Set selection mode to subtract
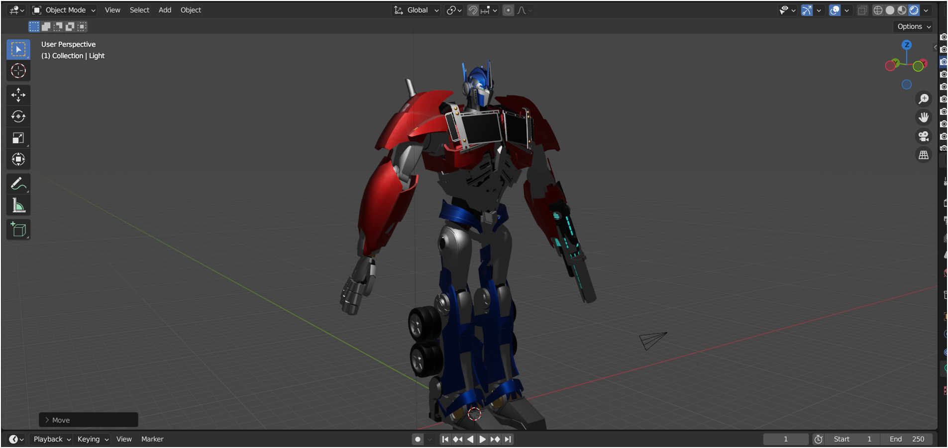Image resolution: width=948 pixels, height=448 pixels. [x=58, y=26]
